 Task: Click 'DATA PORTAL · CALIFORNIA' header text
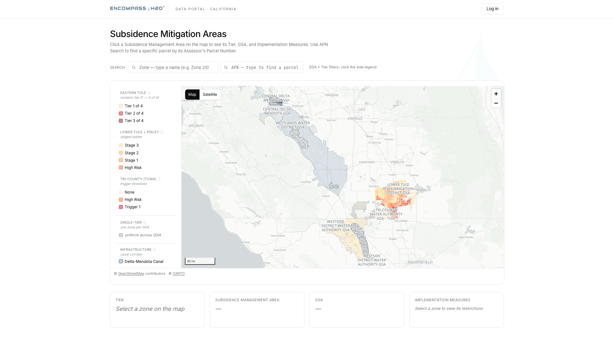tap(206, 9)
